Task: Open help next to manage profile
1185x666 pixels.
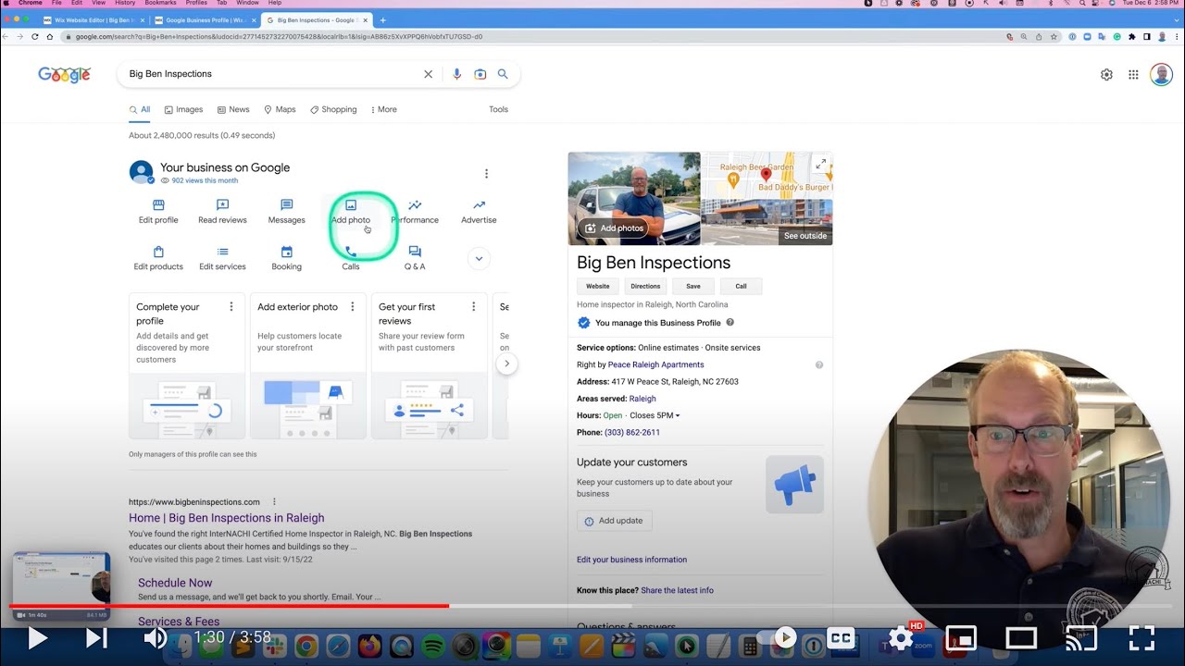Action: tap(730, 323)
